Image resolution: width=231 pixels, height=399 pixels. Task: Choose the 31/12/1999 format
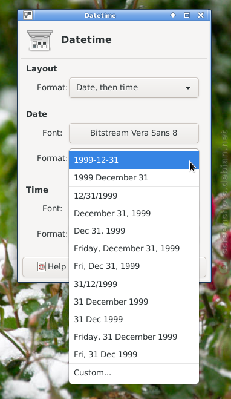pos(134,284)
